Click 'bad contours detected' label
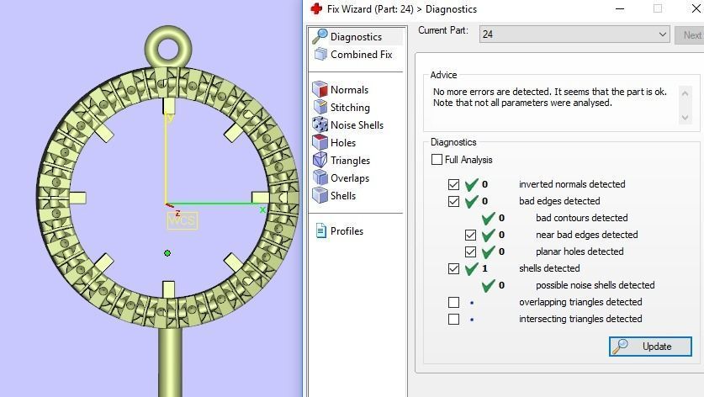The image size is (704, 397). (x=581, y=218)
